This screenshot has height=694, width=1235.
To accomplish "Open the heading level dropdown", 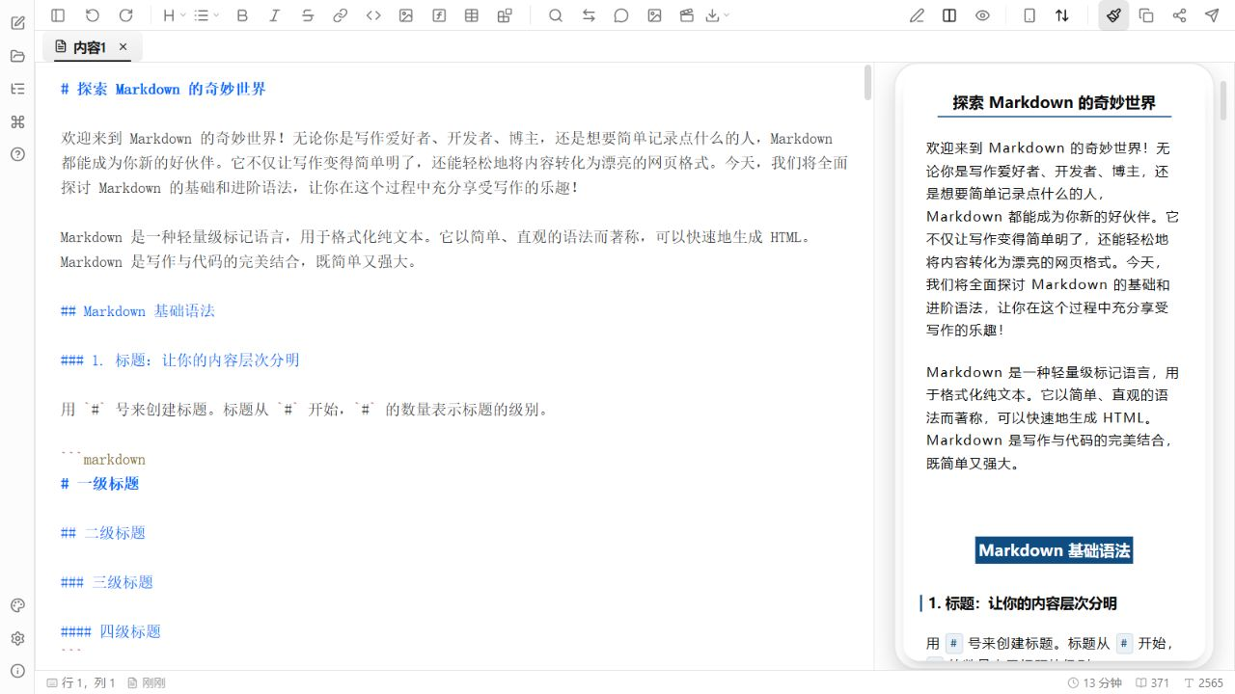I will (x=173, y=15).
